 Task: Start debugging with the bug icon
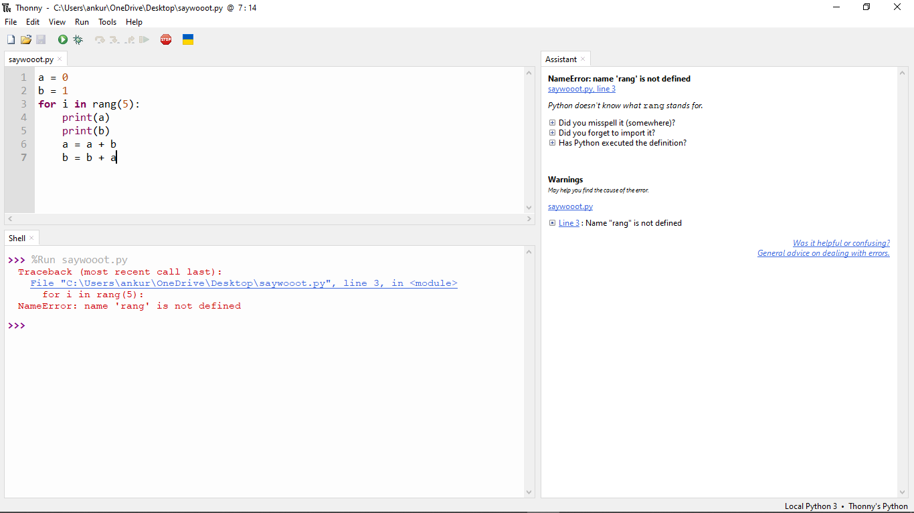click(78, 39)
